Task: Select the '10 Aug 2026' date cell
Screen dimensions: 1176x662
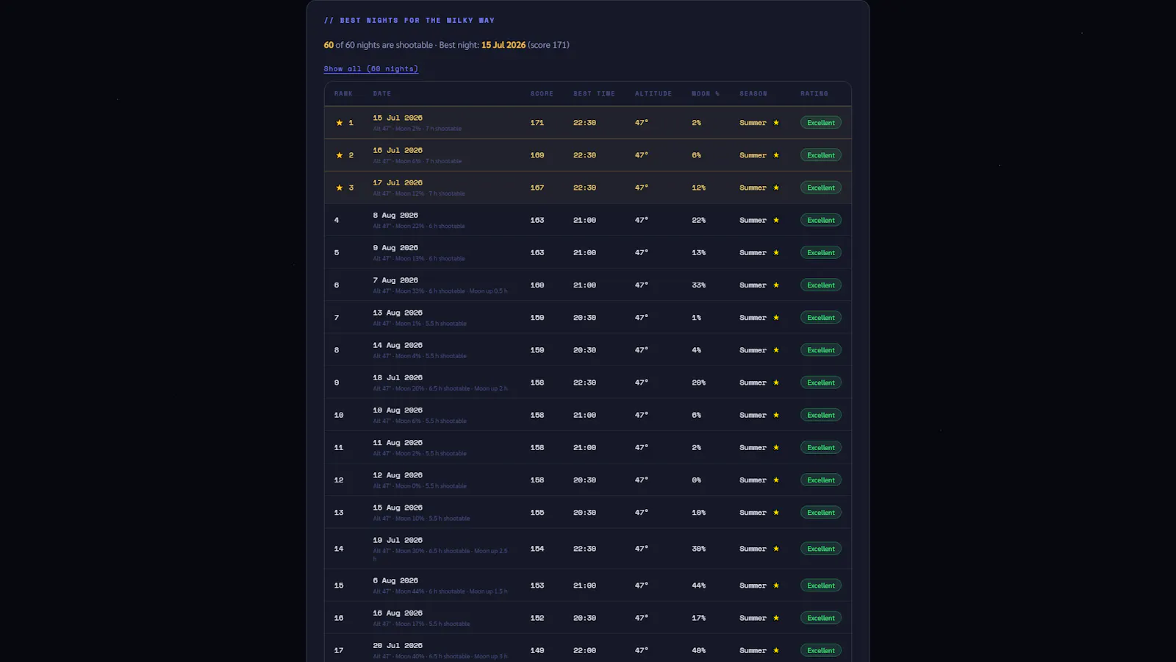Action: (398, 410)
